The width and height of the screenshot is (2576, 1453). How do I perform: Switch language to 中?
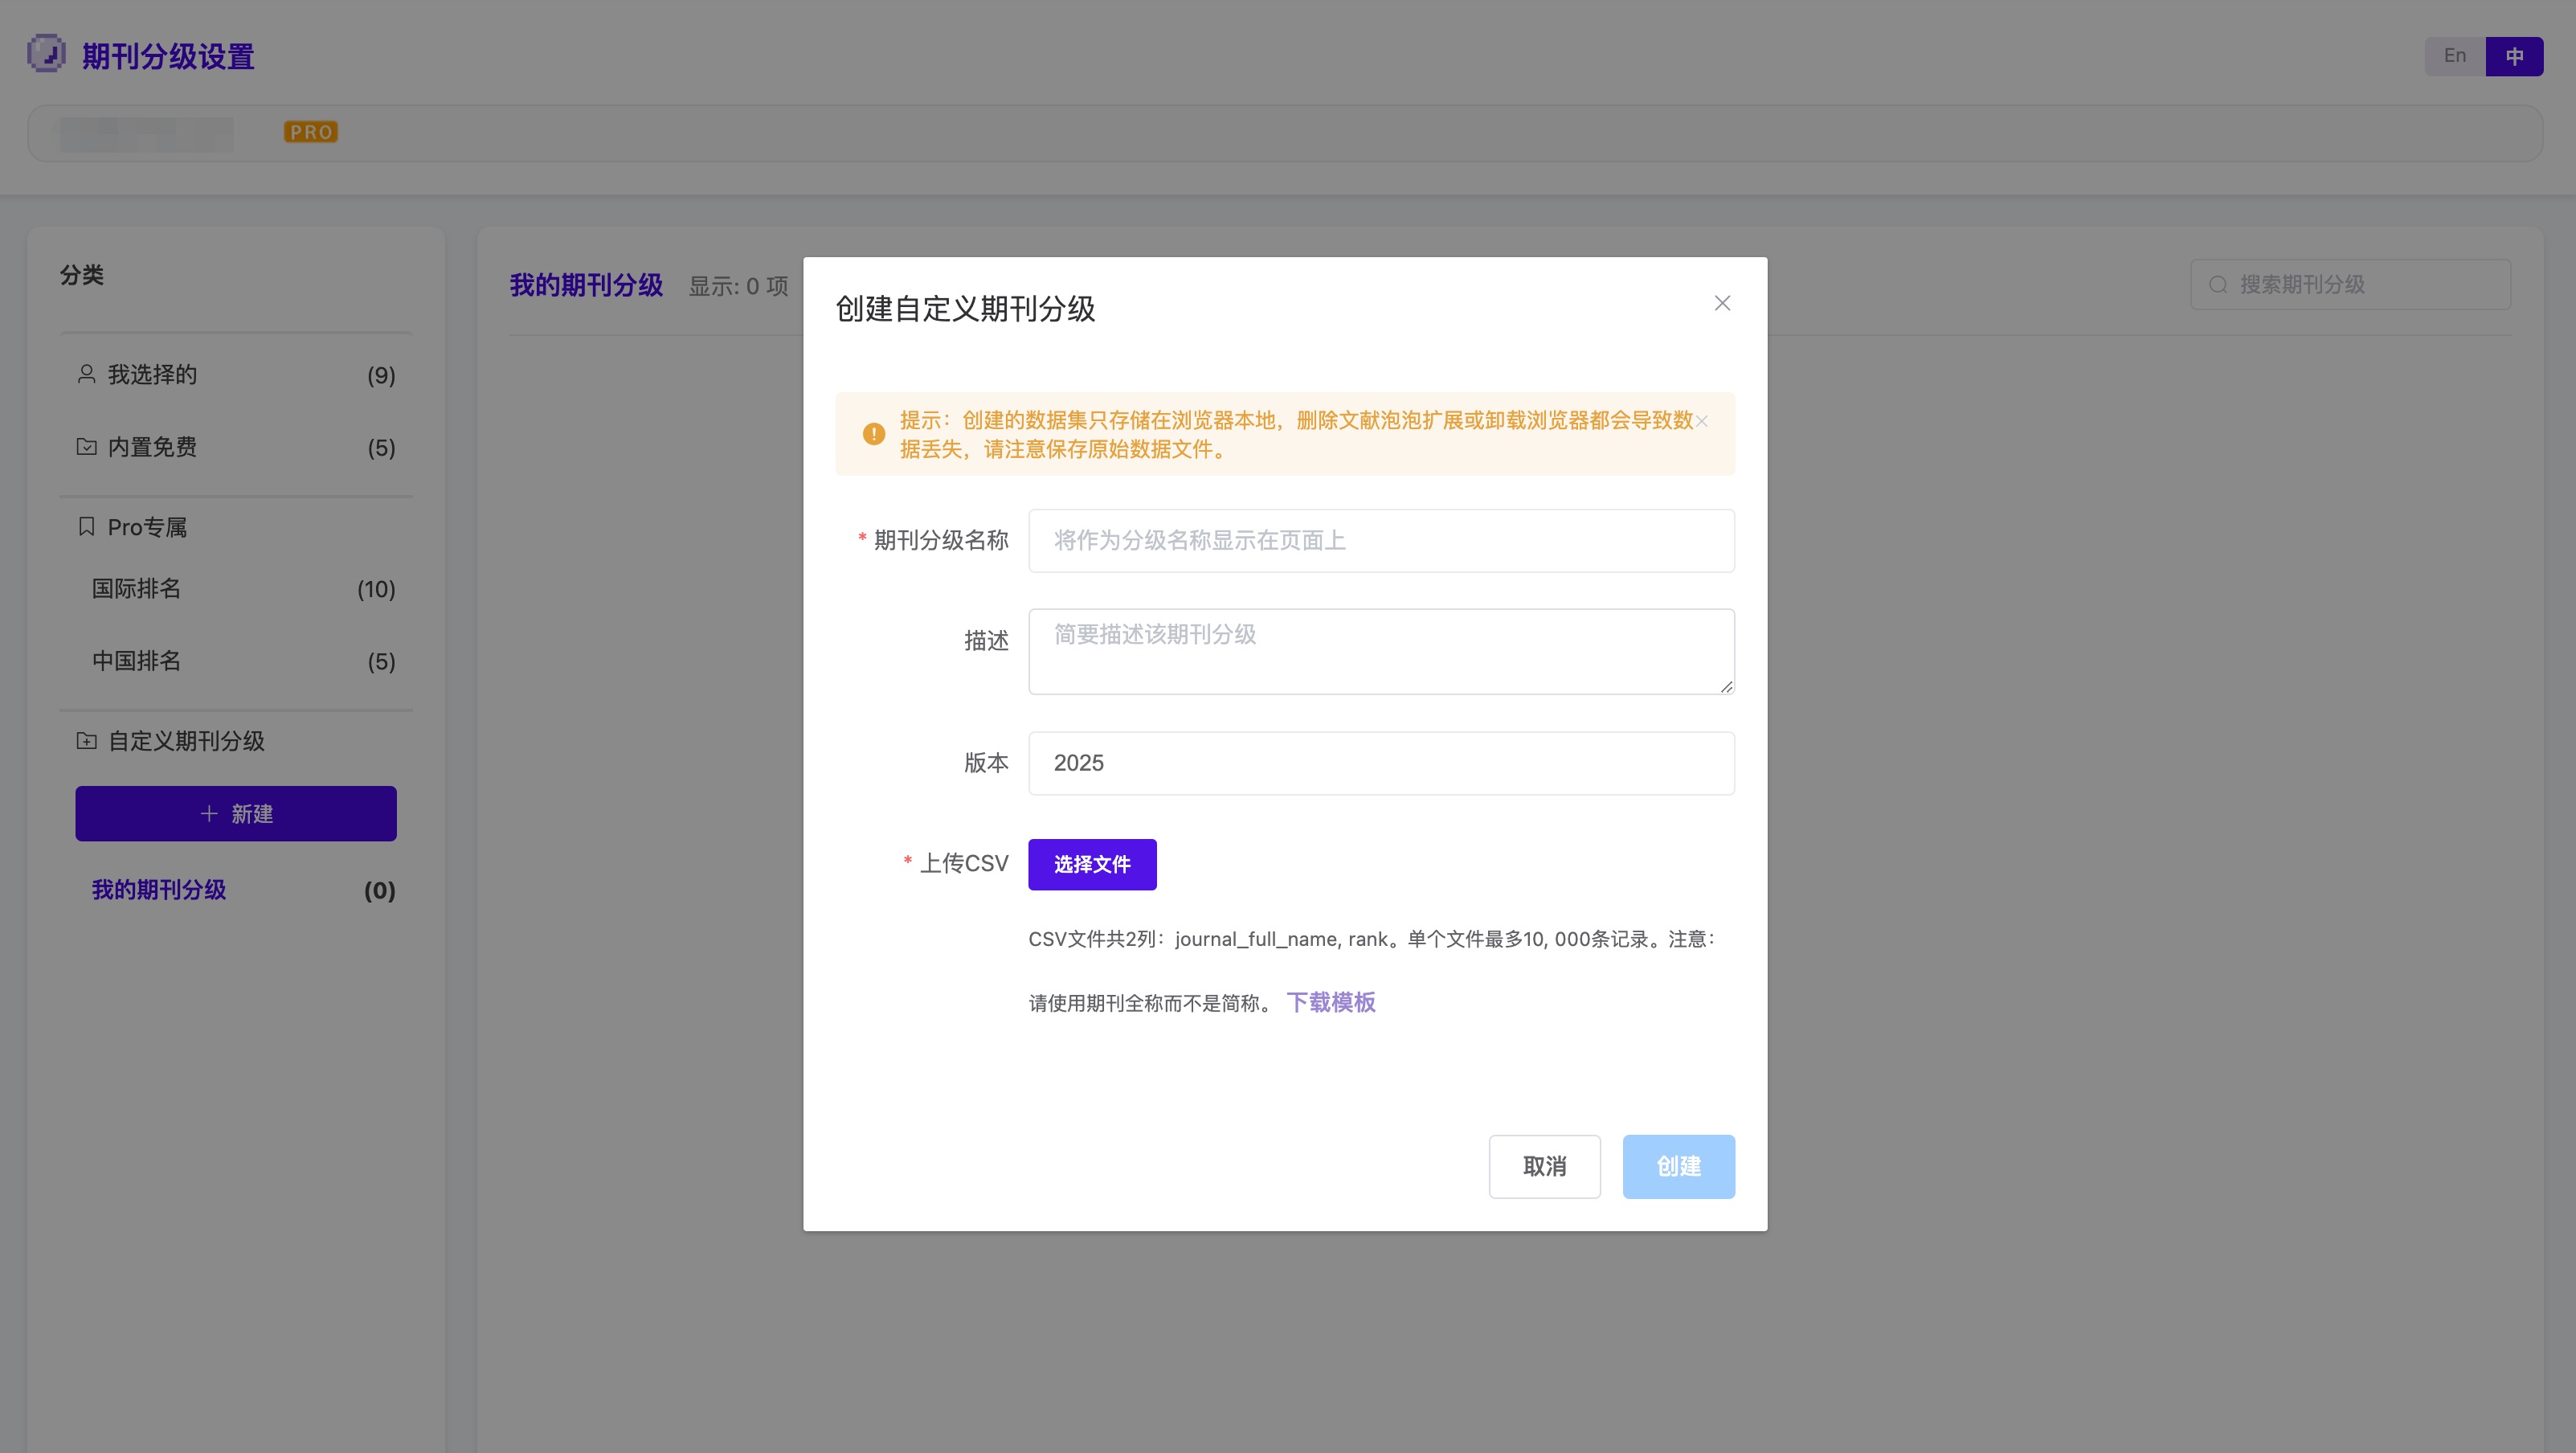point(2513,56)
